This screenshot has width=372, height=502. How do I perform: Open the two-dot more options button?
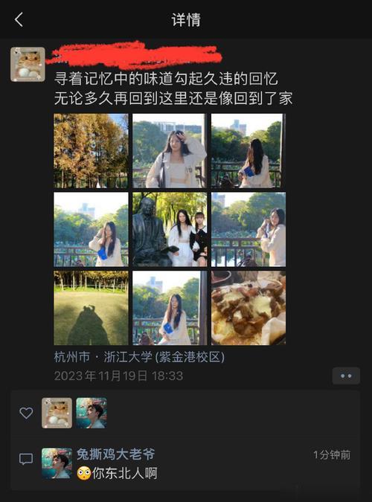346,376
